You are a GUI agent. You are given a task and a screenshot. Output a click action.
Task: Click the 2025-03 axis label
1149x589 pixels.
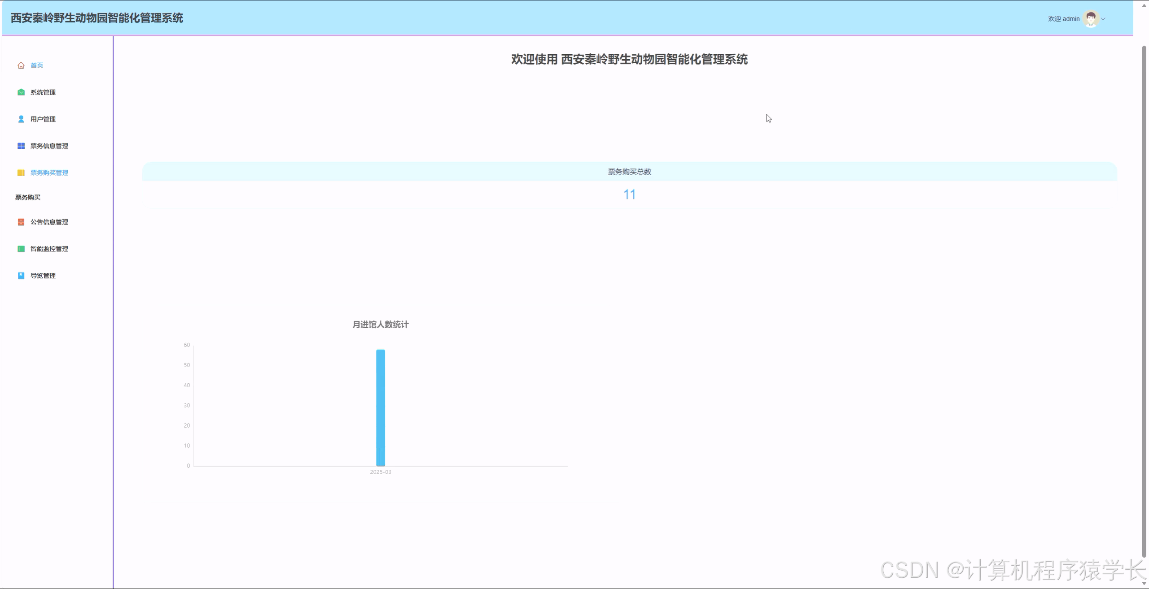tap(381, 472)
